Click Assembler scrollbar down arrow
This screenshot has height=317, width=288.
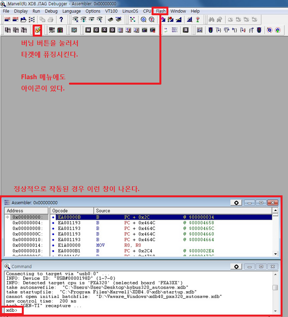click(275, 254)
